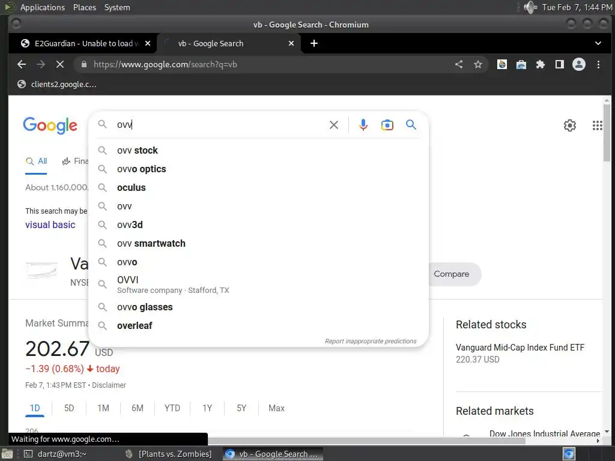The width and height of the screenshot is (615, 461).
Task: Choose suggestion ovv3d
Action: (258, 224)
